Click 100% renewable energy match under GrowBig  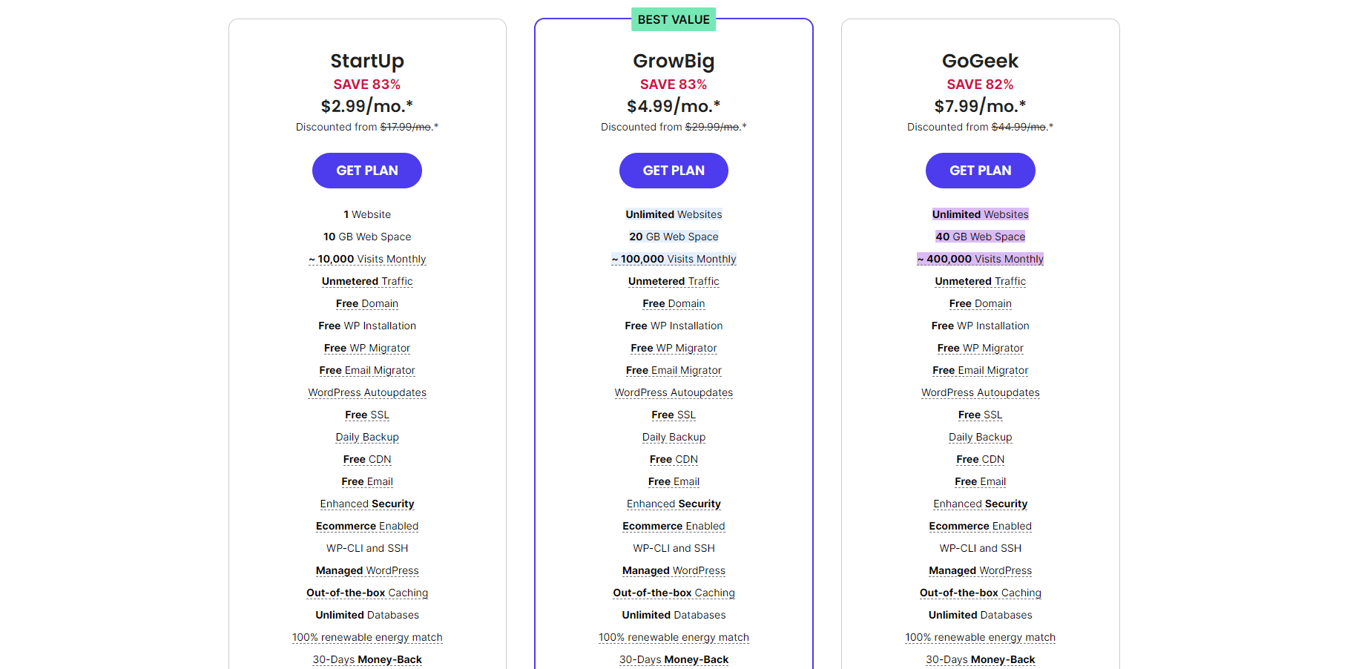[674, 637]
